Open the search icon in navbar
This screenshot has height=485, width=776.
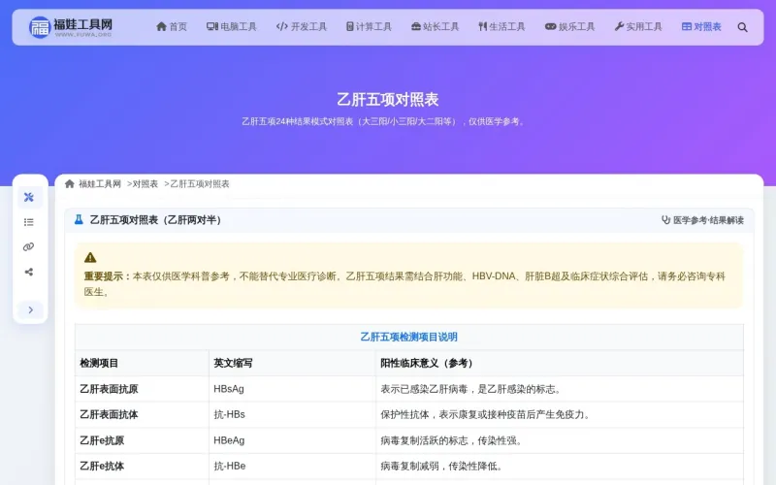[x=742, y=27]
